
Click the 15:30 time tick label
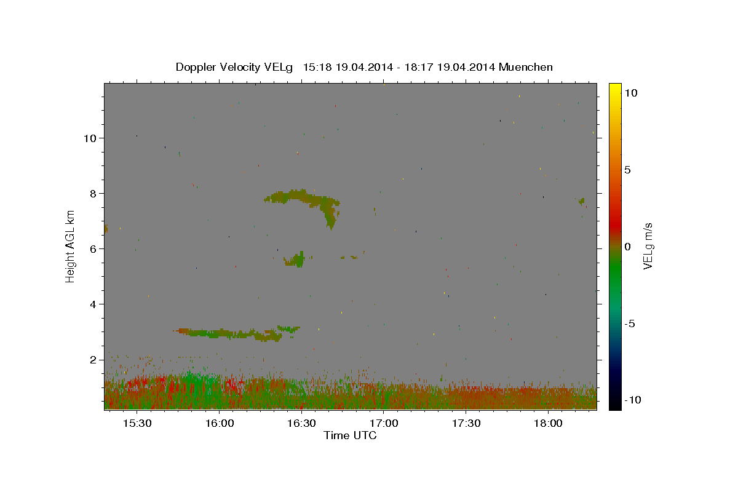pyautogui.click(x=137, y=424)
